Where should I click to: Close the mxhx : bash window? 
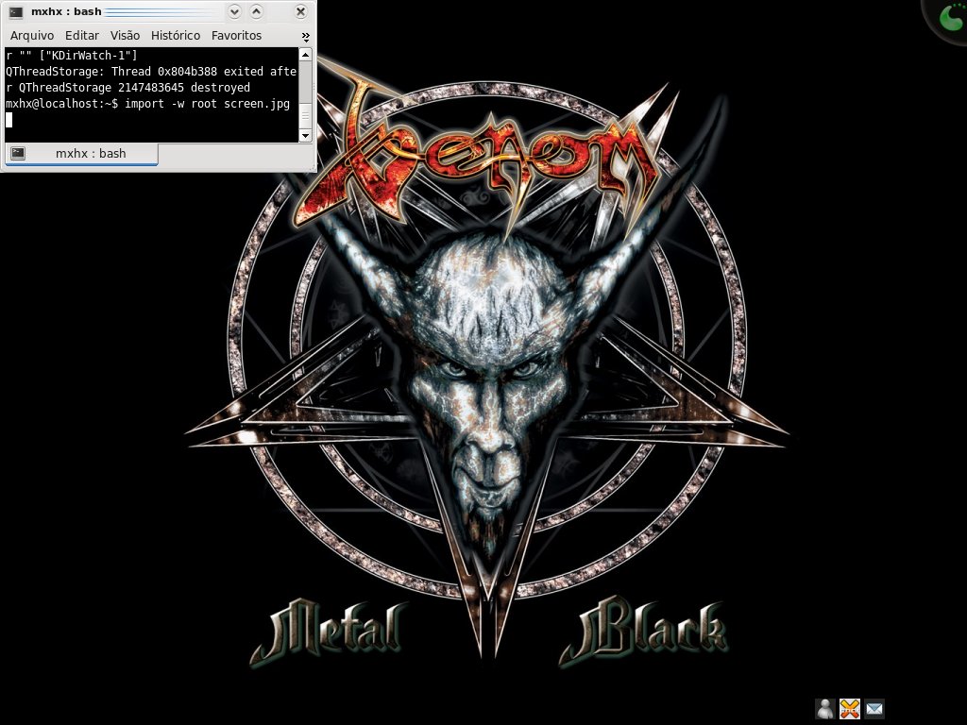(300, 11)
